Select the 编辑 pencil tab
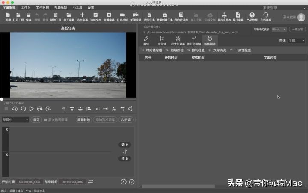This screenshot has width=308, height=193. pyautogui.click(x=146, y=41)
